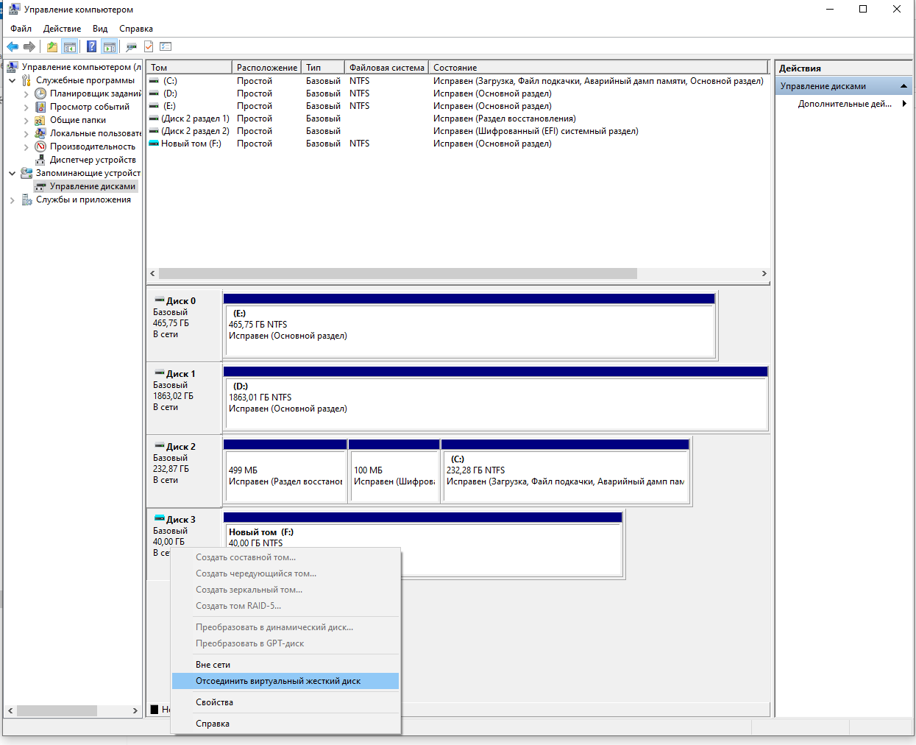Click the volume list horizontal scrollbar thumb

click(397, 273)
